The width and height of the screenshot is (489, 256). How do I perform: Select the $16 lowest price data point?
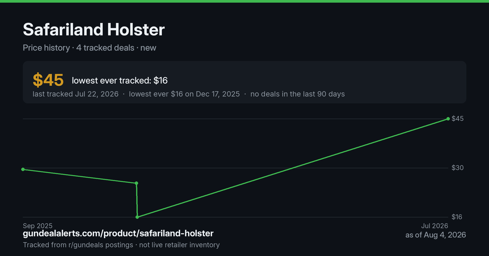(137, 217)
